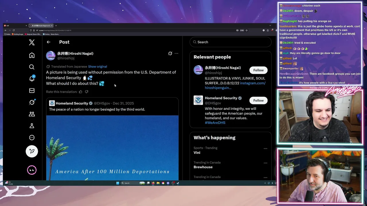This screenshot has height=206, width=367.
Task: Reload the page in browser
Action: 14,30
